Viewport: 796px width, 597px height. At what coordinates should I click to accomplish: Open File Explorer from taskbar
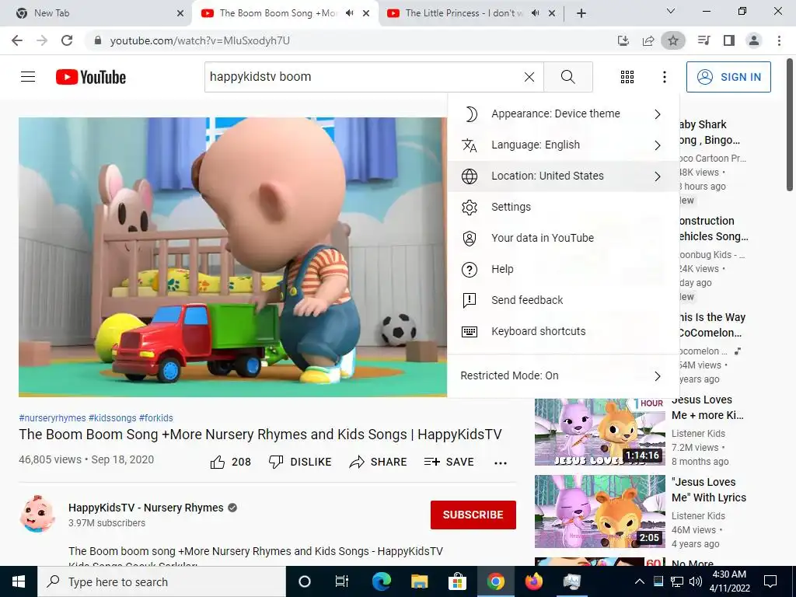[419, 581]
